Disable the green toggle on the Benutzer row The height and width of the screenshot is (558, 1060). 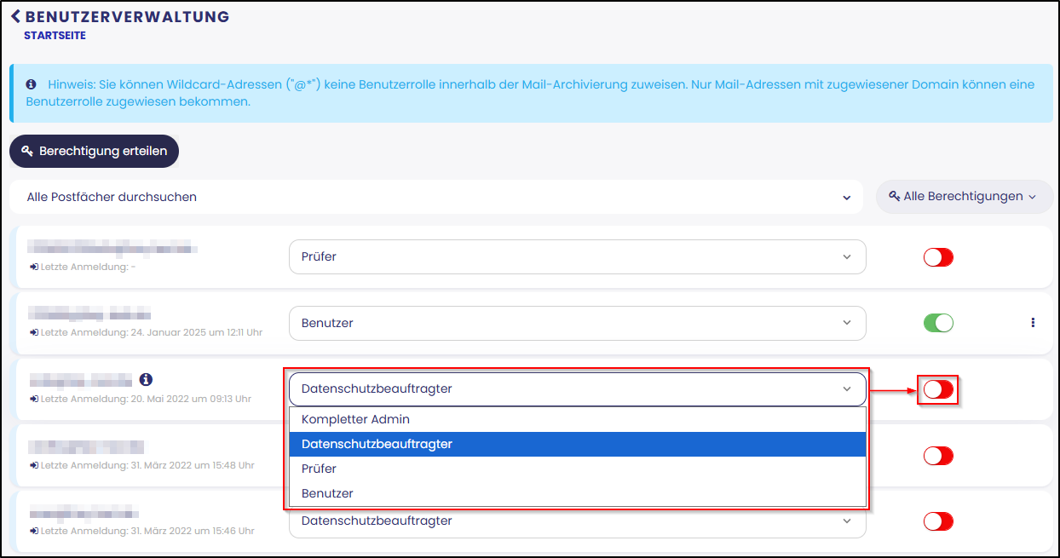[938, 323]
